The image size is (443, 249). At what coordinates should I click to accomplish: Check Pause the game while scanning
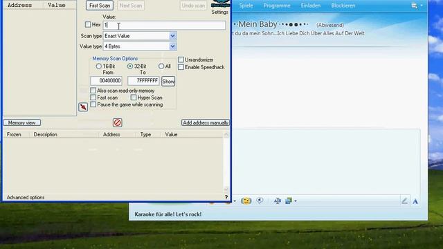(x=93, y=104)
